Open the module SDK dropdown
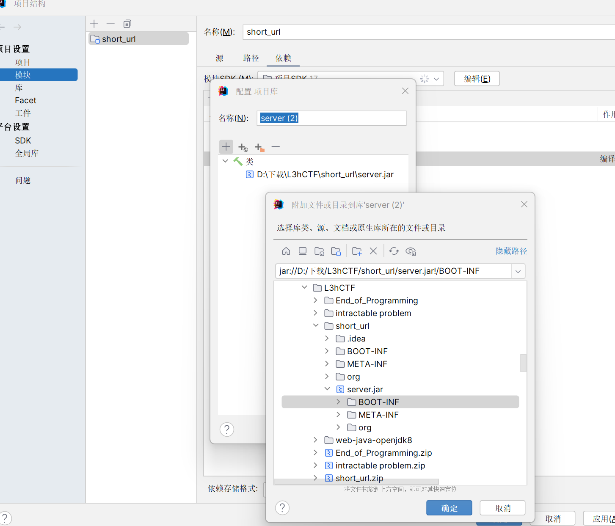 coord(436,79)
